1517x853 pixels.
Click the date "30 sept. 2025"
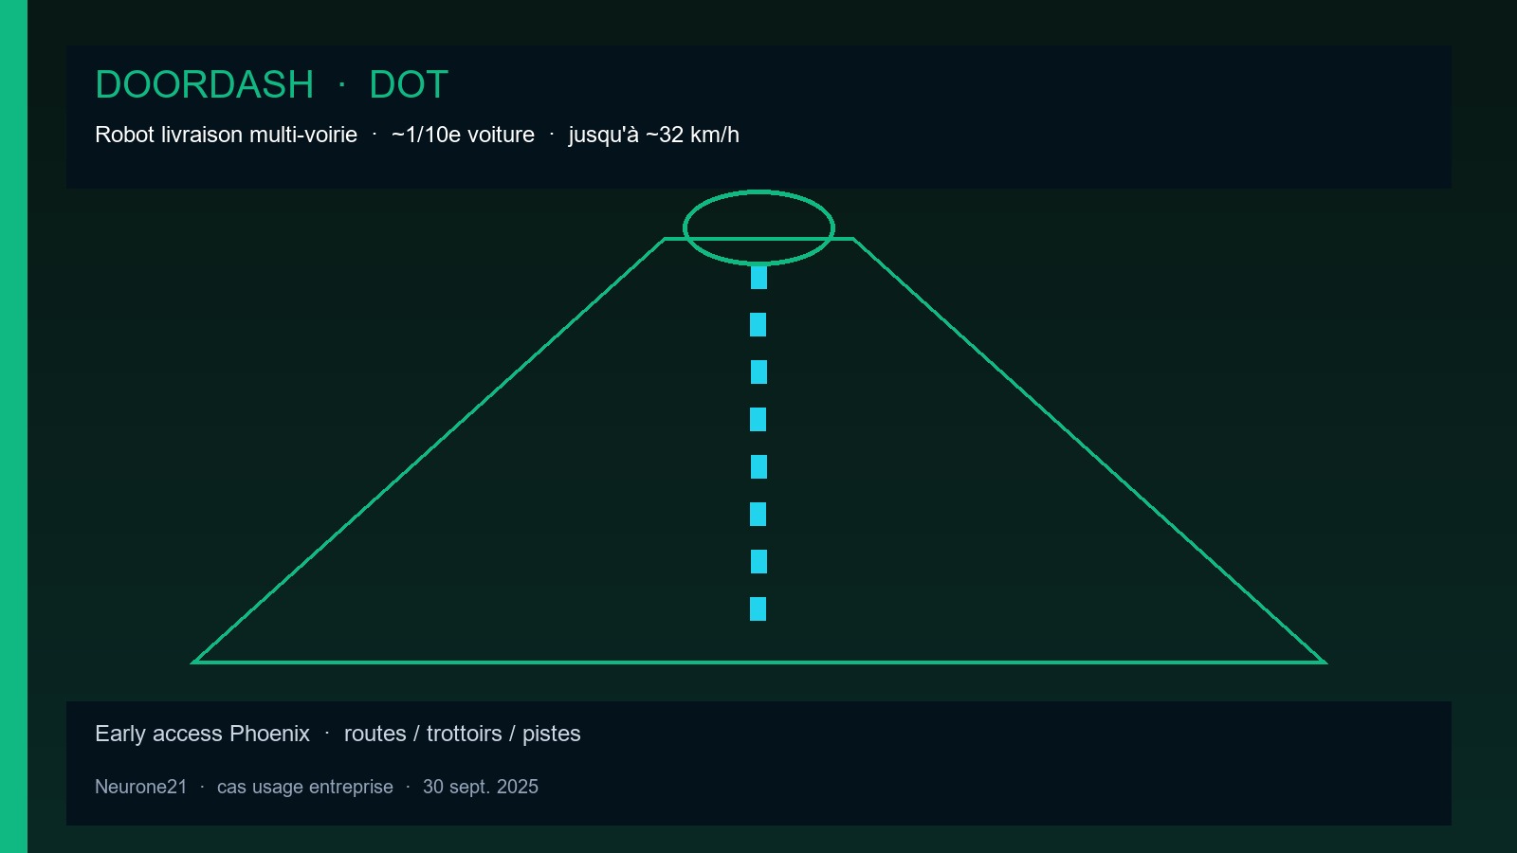click(x=481, y=787)
